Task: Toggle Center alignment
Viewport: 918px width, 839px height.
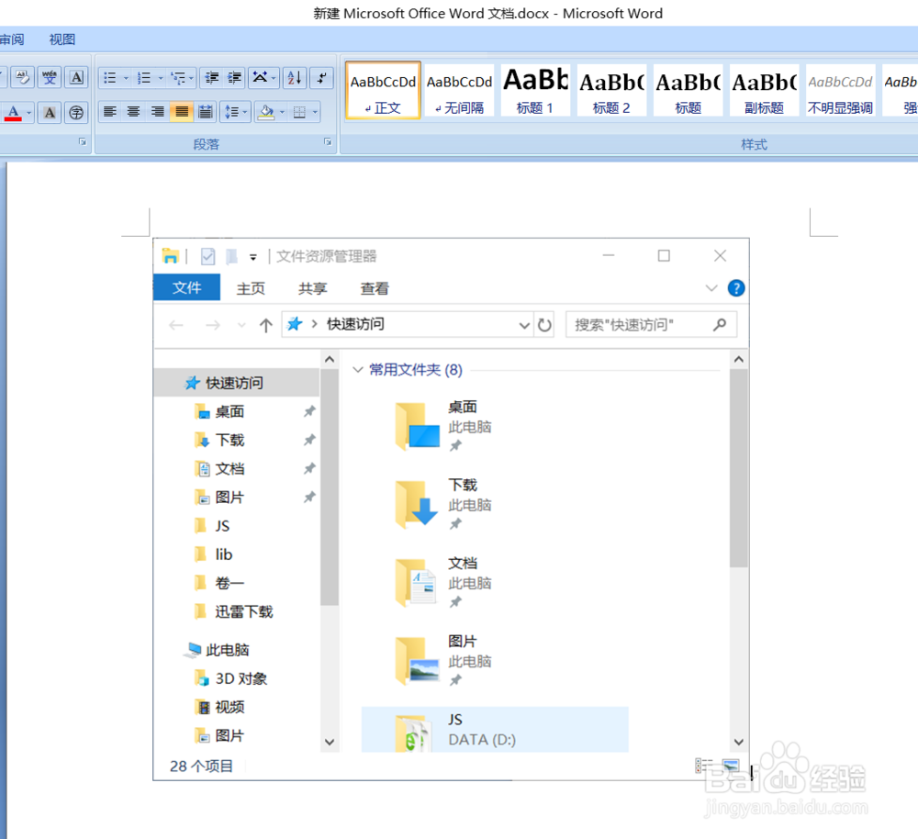Action: (133, 111)
